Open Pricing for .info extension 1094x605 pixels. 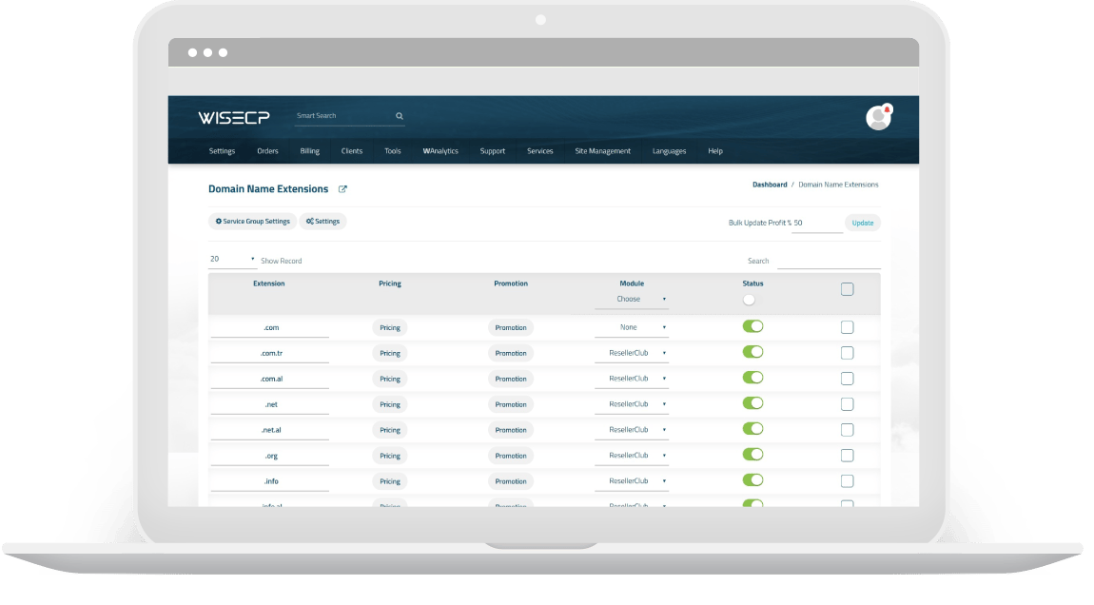point(390,481)
